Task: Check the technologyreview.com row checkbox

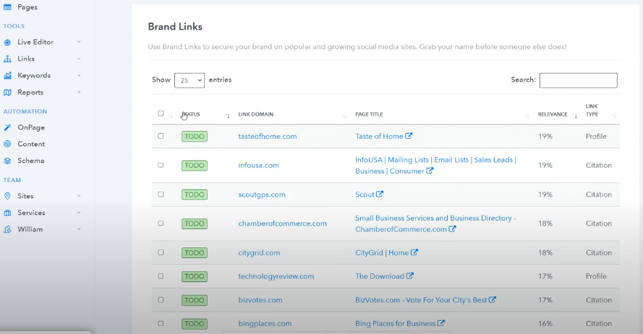Action: pos(161,276)
